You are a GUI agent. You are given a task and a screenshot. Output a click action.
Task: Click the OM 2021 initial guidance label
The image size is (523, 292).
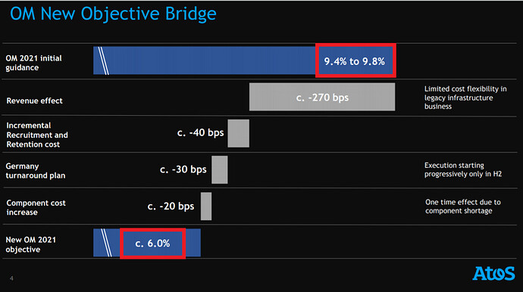(x=33, y=63)
